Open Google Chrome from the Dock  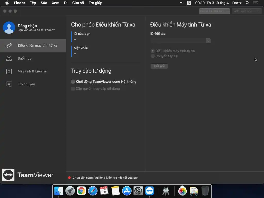[81, 191]
